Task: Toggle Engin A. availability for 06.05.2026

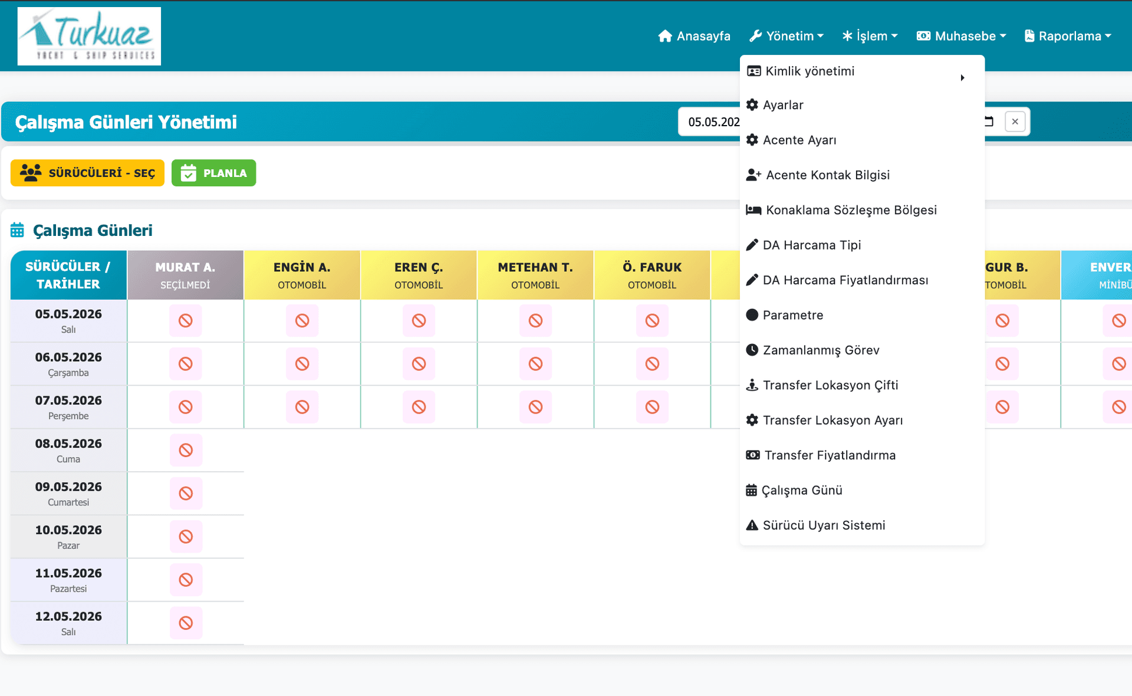Action: [302, 364]
